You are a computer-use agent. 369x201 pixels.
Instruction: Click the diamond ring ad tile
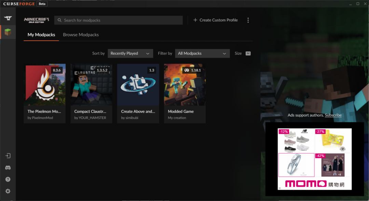(x=296, y=165)
